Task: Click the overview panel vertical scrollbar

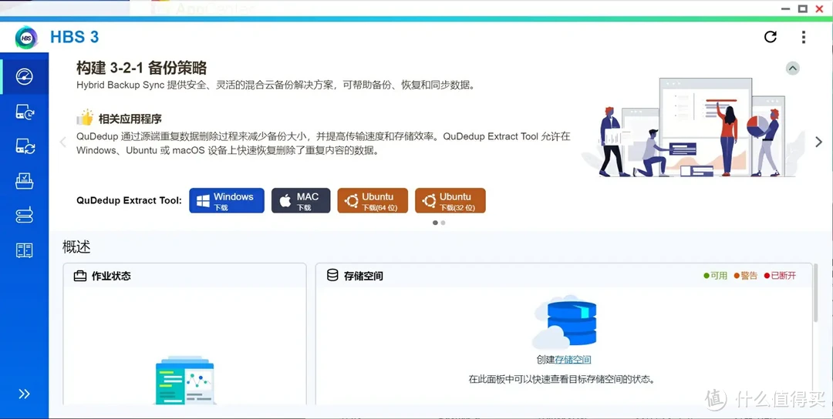Action: (x=816, y=292)
